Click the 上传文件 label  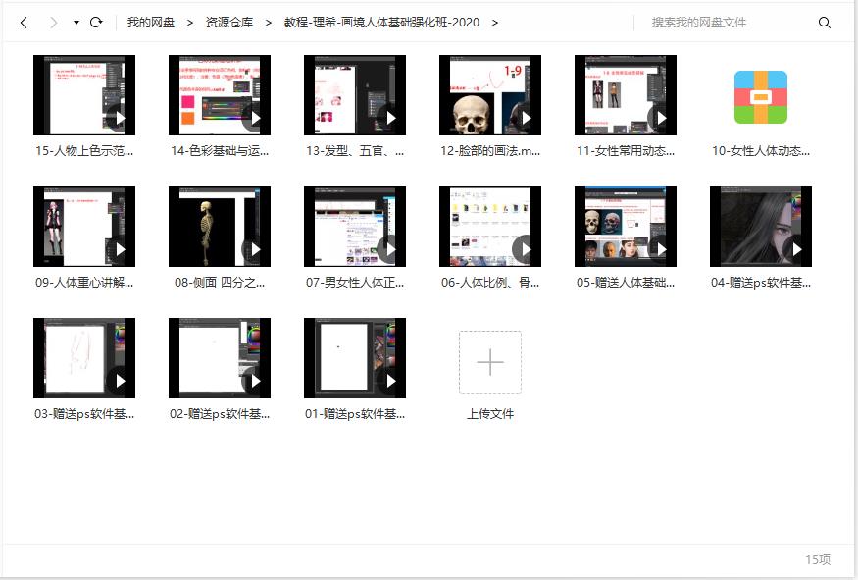pyautogui.click(x=490, y=414)
